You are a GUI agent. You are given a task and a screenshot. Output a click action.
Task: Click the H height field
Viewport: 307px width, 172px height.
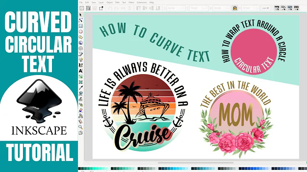(x=250, y=8)
